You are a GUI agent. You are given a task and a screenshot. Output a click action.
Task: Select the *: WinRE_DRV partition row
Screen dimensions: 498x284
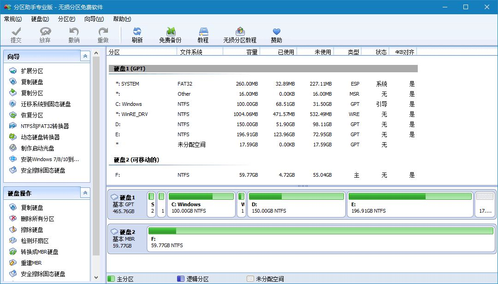click(x=263, y=114)
